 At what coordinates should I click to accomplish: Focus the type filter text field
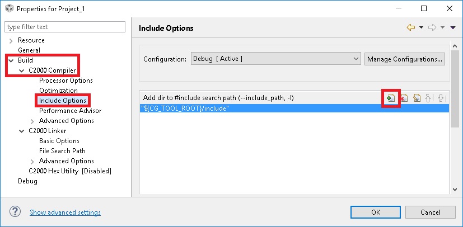[x=65, y=27]
